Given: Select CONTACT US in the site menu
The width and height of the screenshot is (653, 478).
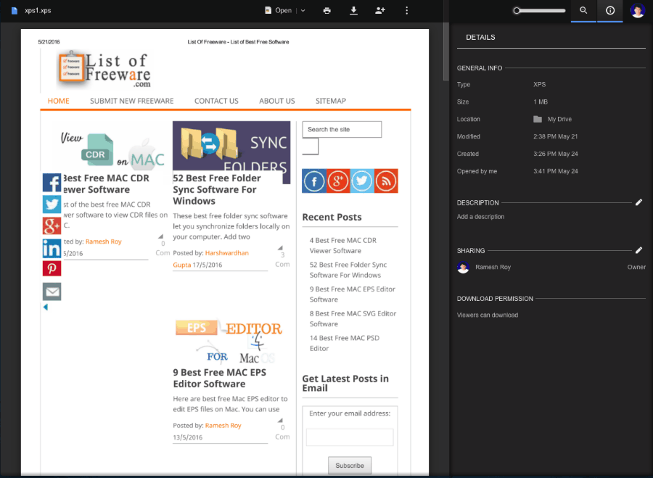Looking at the screenshot, I should [216, 101].
